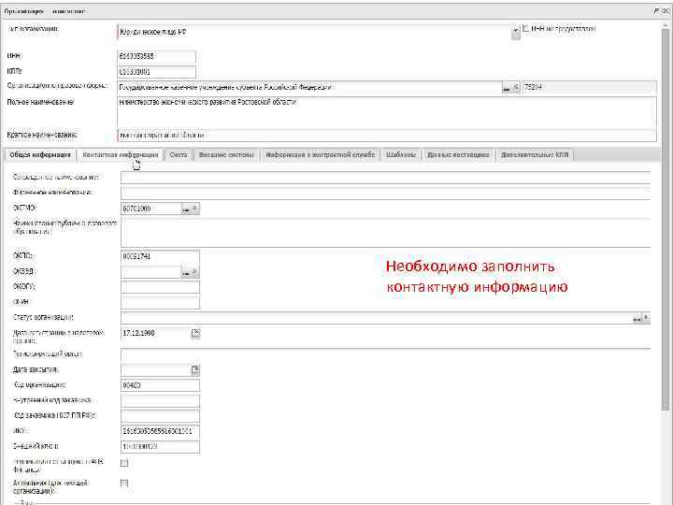The width and height of the screenshot is (673, 505).
Task: Open the Счета tab
Action: pyautogui.click(x=179, y=155)
